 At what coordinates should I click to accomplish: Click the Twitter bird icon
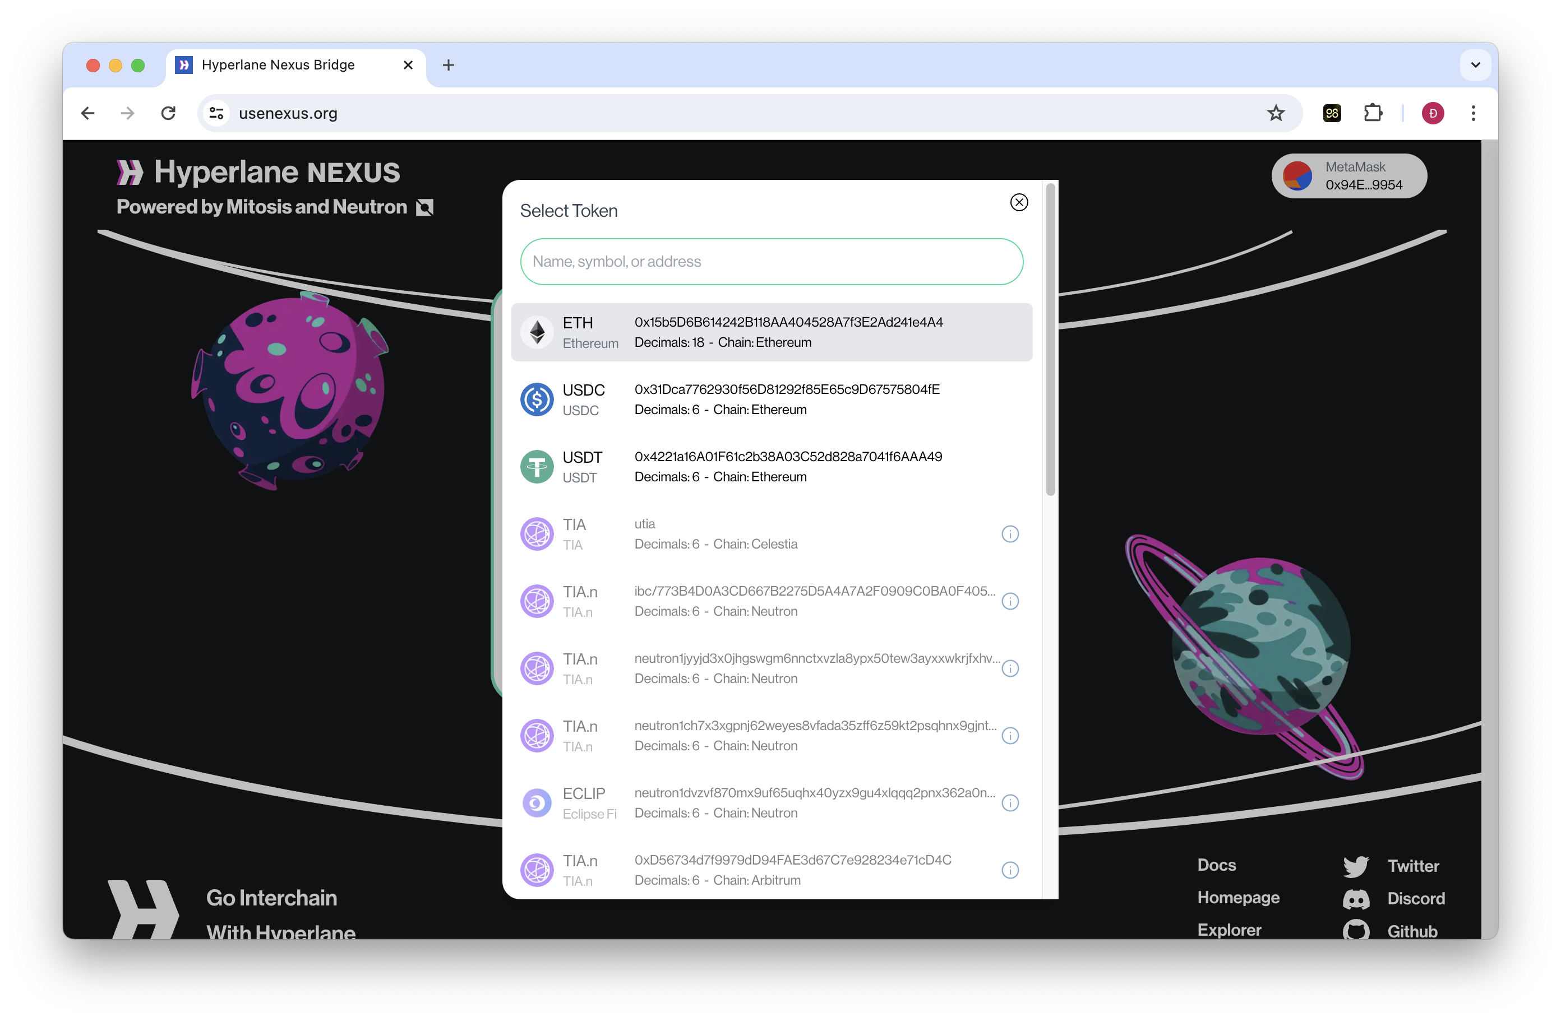pos(1355,866)
